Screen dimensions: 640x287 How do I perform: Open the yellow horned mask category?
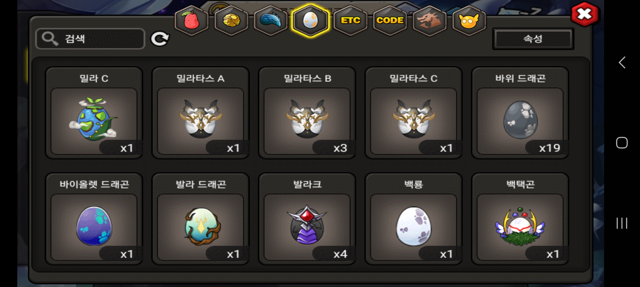[x=469, y=20]
